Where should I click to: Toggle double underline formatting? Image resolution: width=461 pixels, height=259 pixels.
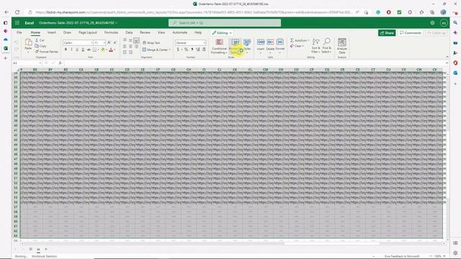pyautogui.click(x=83, y=50)
